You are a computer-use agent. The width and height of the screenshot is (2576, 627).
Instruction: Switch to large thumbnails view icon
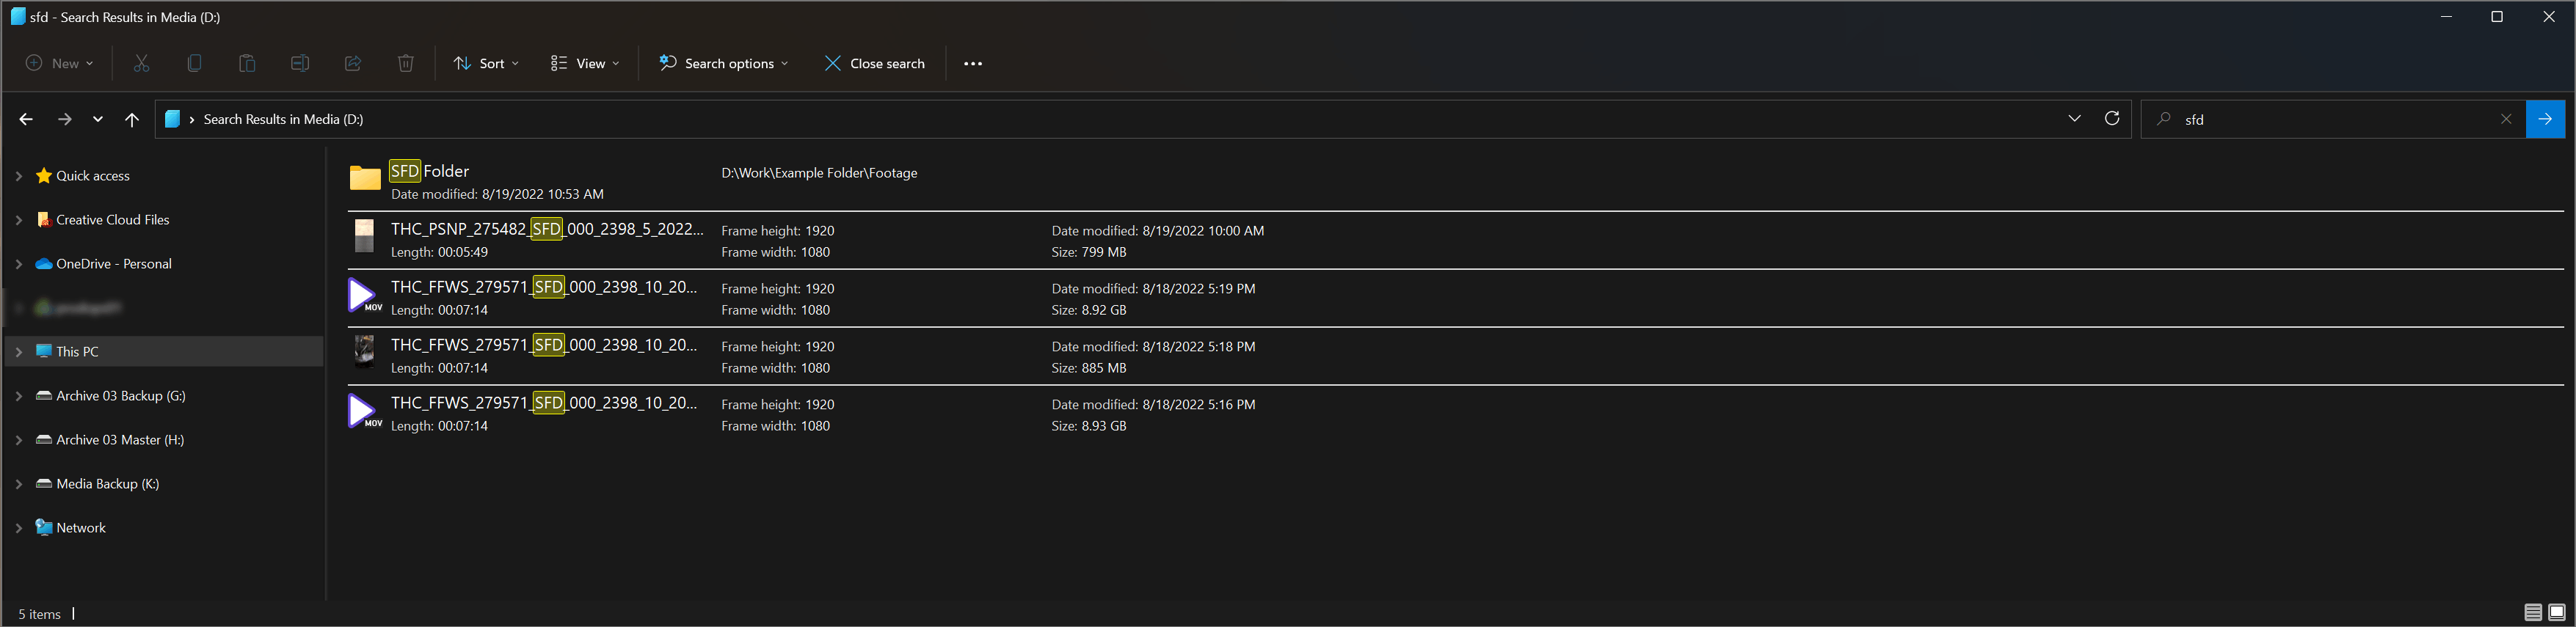pyautogui.click(x=2557, y=612)
